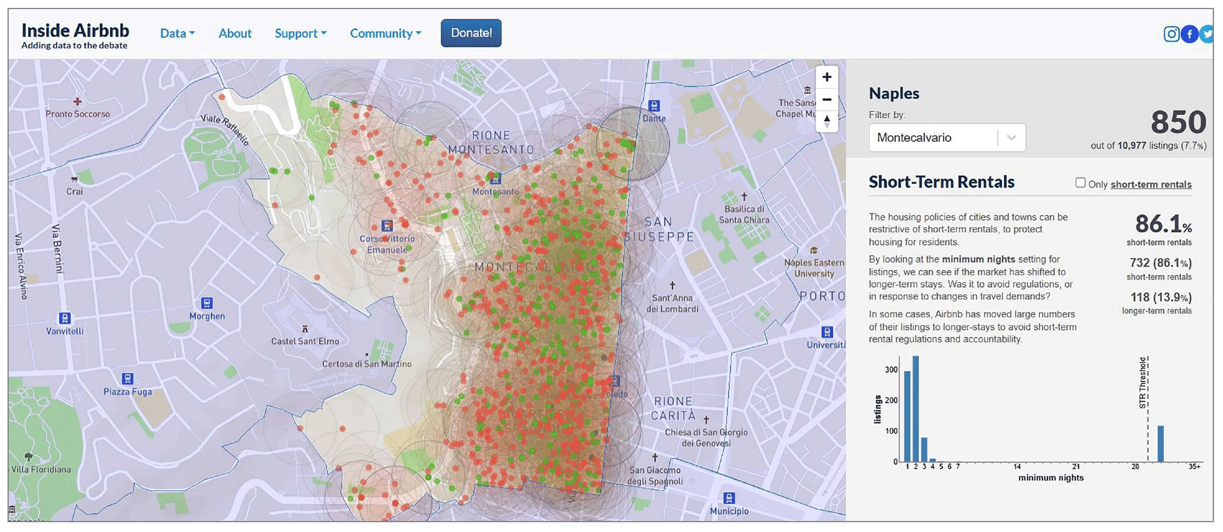
Task: Enable Only short-term rentals checkbox
Action: [1080, 183]
